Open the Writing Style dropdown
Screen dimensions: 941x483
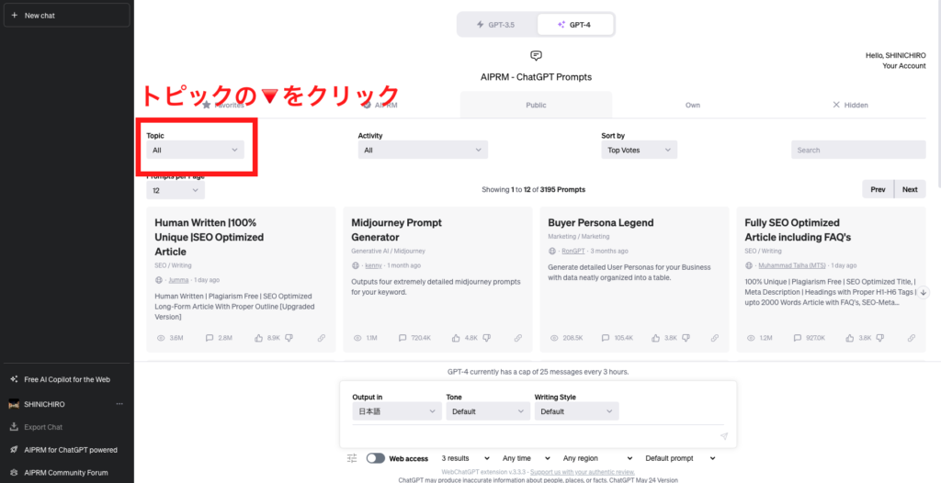[x=577, y=411]
